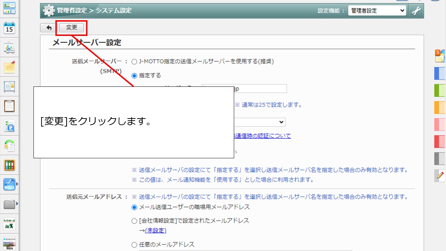Open the projector screen icon in the sidebar
Viewport: 446px width, 251px height.
(9, 48)
